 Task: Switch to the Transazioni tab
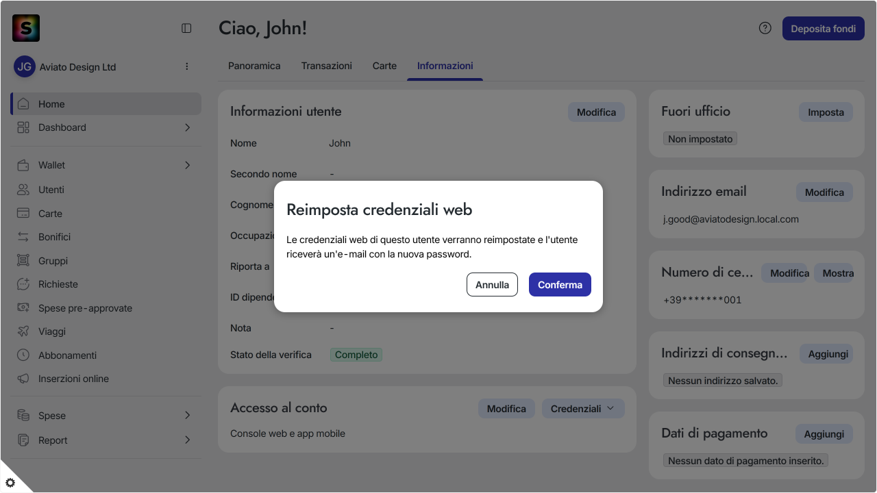coord(327,66)
